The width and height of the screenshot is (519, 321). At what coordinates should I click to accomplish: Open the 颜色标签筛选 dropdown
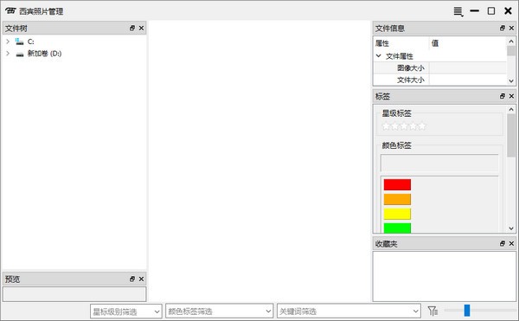click(219, 311)
